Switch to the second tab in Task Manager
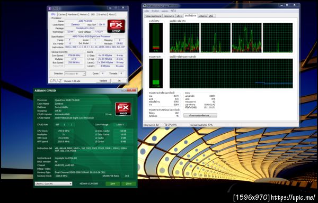The width and height of the screenshot is (318, 203). pos(169,16)
